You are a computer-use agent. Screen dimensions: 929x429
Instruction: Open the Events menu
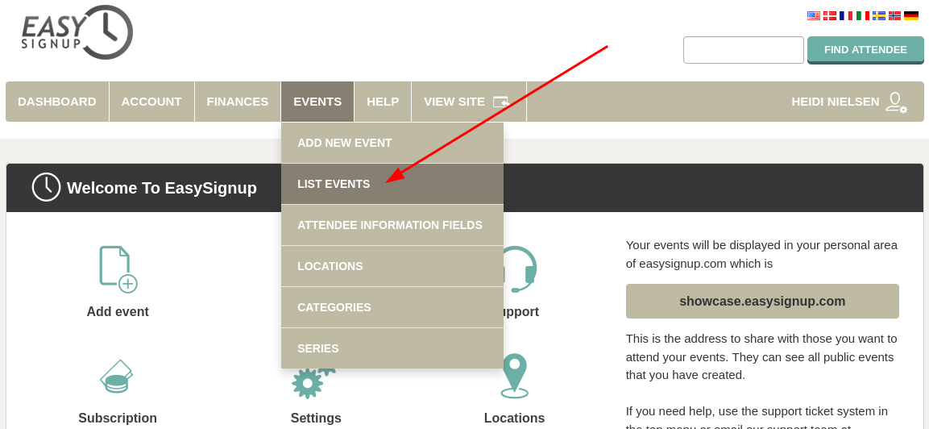coord(317,102)
